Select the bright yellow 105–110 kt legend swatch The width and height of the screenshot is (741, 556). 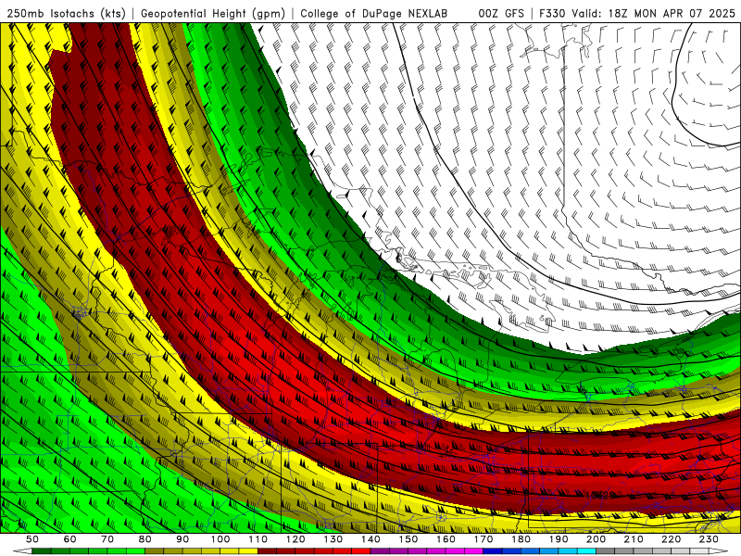(x=248, y=551)
